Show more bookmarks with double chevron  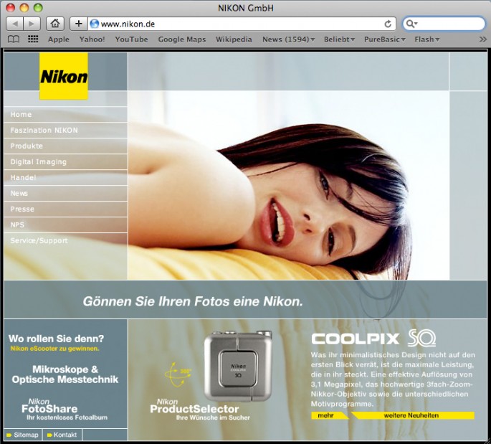[x=483, y=39]
